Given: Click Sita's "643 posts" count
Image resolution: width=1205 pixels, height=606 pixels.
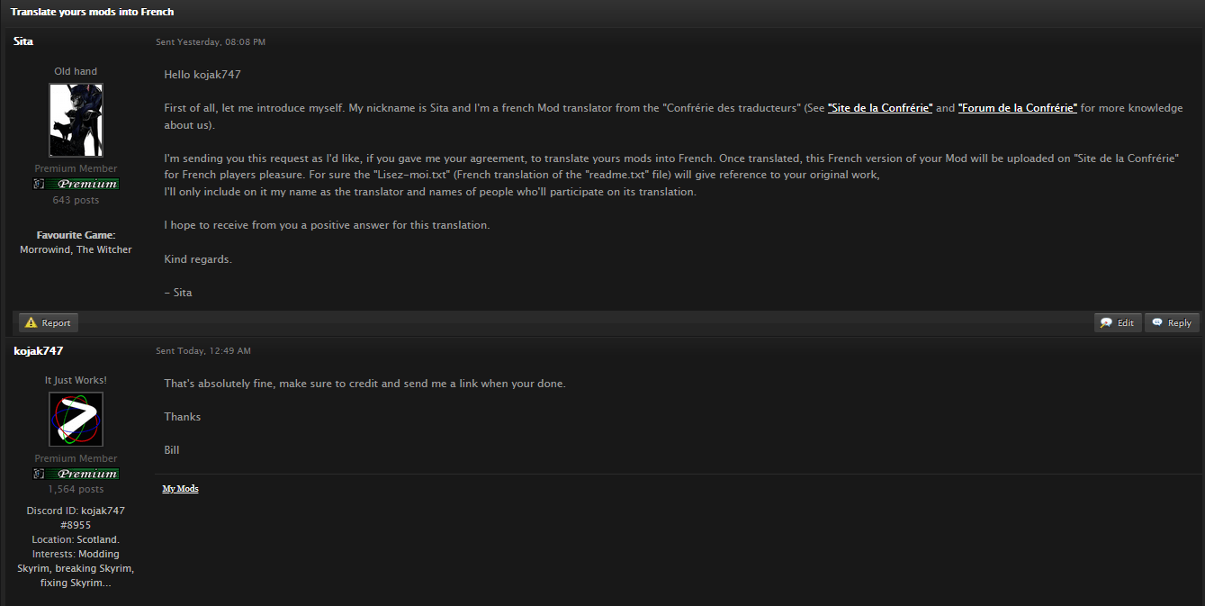Looking at the screenshot, I should click(76, 200).
